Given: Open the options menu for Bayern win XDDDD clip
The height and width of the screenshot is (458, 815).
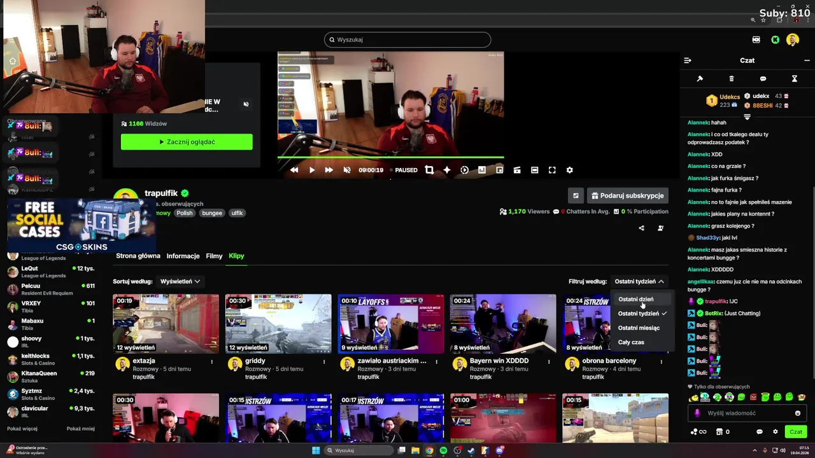Looking at the screenshot, I should [549, 361].
